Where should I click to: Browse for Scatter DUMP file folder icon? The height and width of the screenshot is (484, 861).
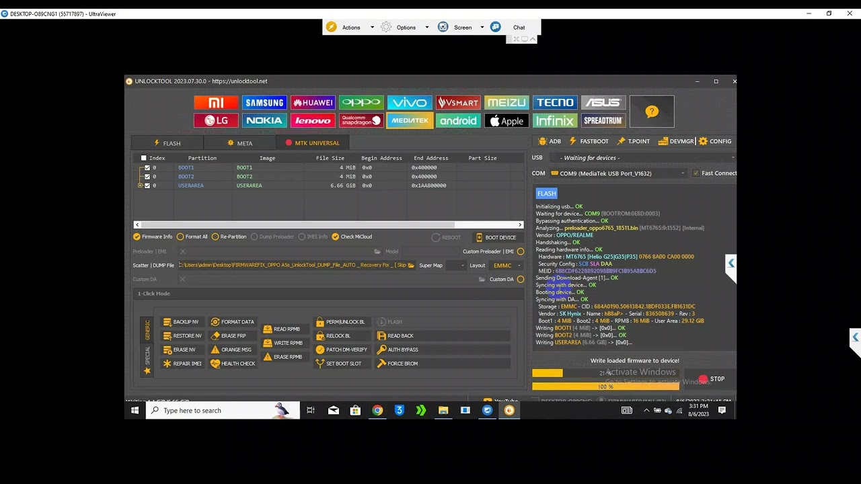point(411,266)
